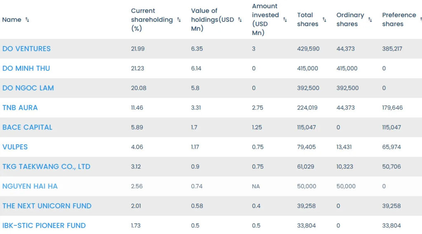Sort by Value of holdings icon
This screenshot has width=422, height=234.
point(240,20)
